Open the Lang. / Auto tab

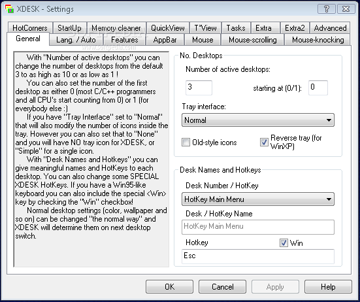(x=76, y=40)
